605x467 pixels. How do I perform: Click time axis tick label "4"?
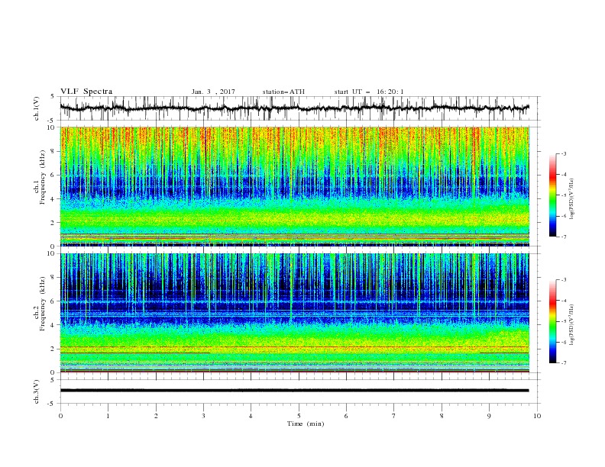click(251, 416)
